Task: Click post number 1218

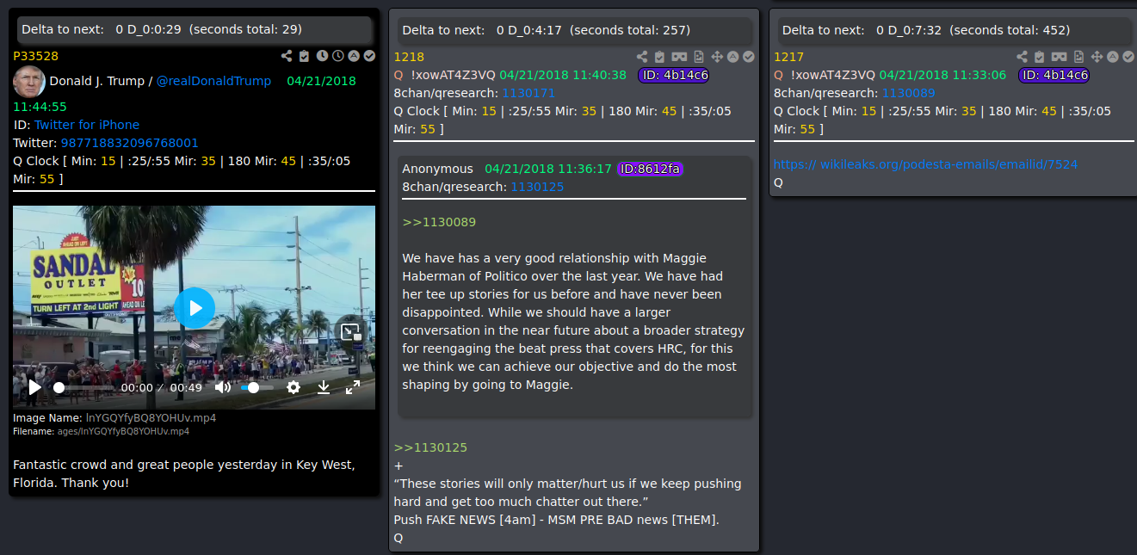Action: pos(409,57)
